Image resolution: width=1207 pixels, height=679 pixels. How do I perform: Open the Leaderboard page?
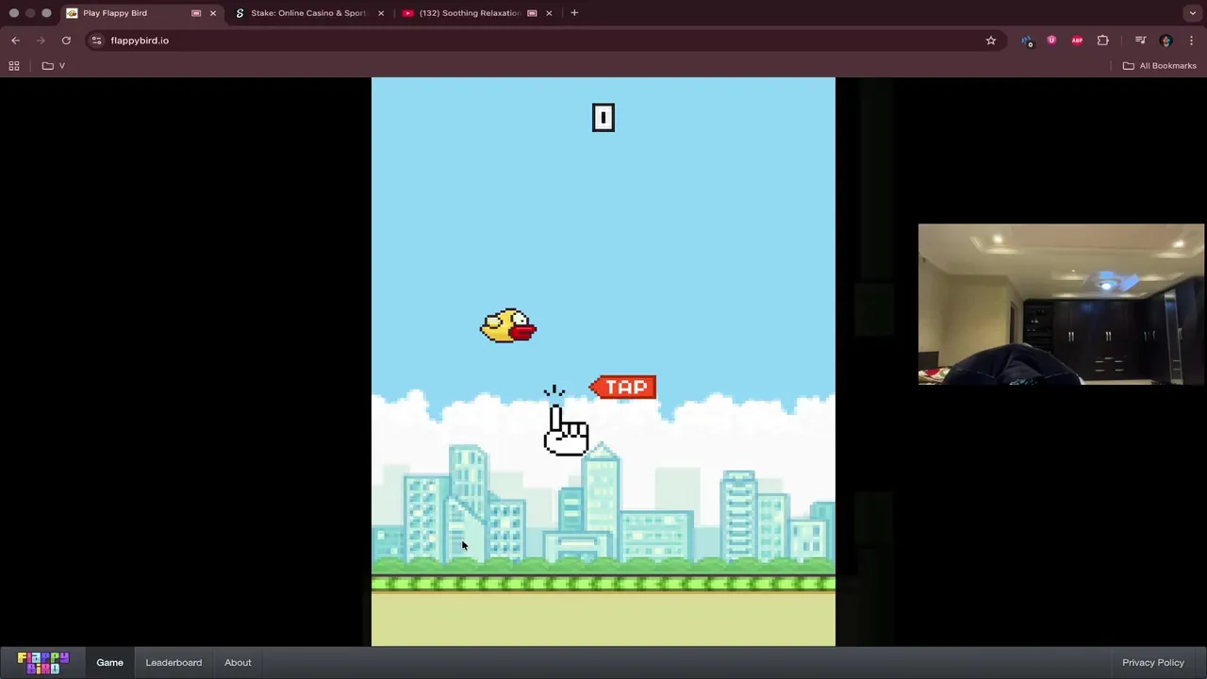coord(174,662)
